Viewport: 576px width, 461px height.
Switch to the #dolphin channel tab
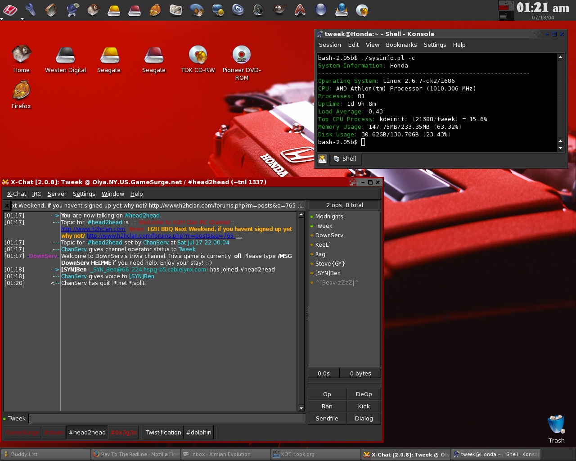(198, 433)
